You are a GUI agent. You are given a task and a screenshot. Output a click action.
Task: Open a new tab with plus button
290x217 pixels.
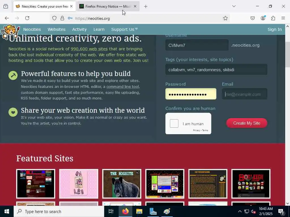pyautogui.click(x=146, y=6)
